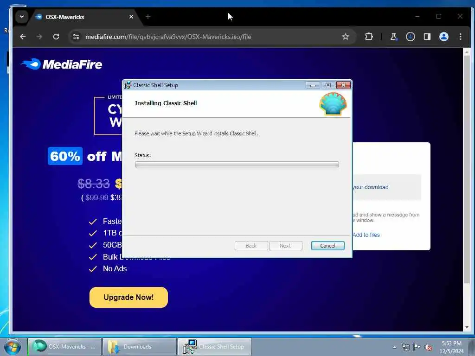Click the Classic Shell Setup title bar icon
The width and height of the screenshot is (475, 356).
click(x=128, y=85)
